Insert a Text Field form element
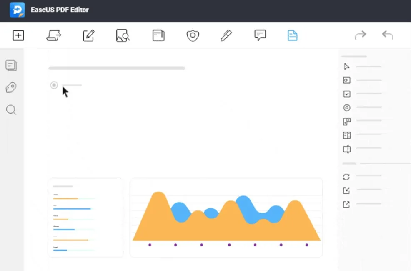This screenshot has height=271, width=411. [346, 80]
